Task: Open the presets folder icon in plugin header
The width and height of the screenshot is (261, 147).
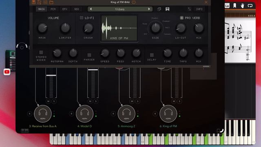Action: 51,2
